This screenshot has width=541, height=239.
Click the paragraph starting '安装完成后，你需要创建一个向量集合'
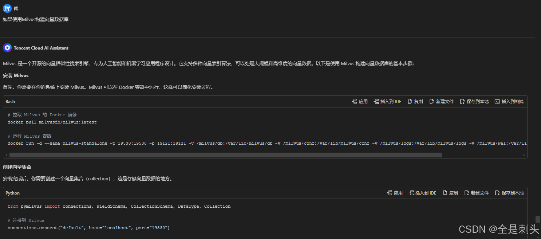pyautogui.click(x=87, y=179)
